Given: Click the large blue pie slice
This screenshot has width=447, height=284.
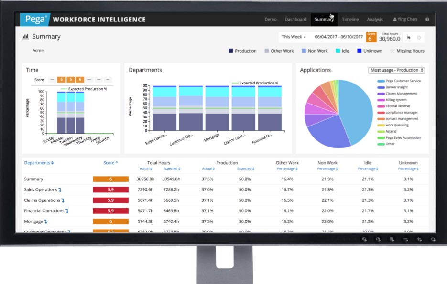Looking at the screenshot, I should [x=356, y=111].
